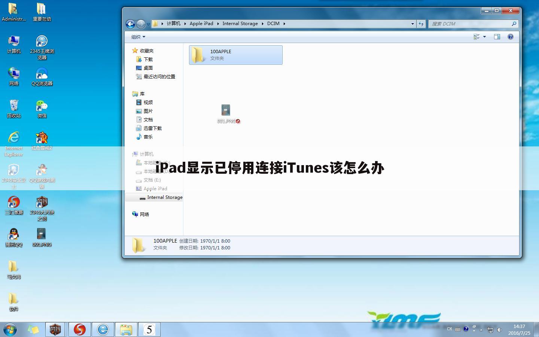Click Internal Storage in the address breadcrumb
Image resolution: width=539 pixels, height=337 pixels.
click(x=240, y=24)
